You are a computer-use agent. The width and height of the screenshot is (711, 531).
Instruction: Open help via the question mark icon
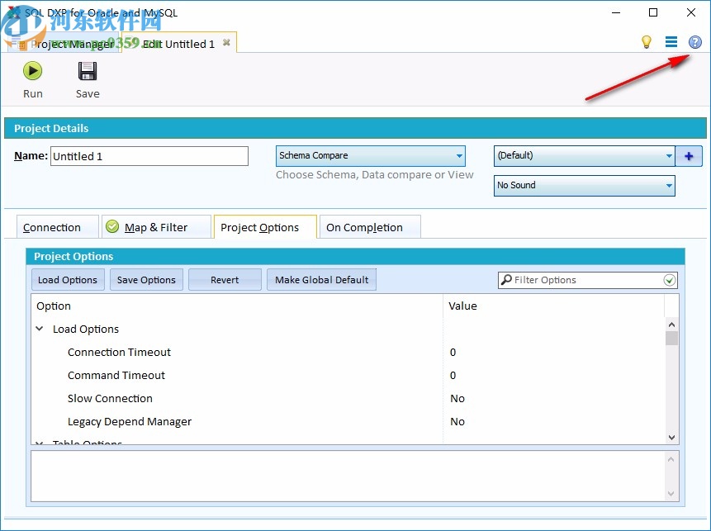pyautogui.click(x=694, y=42)
